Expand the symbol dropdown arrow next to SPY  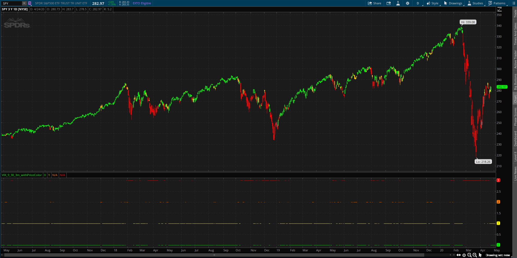(24, 3)
